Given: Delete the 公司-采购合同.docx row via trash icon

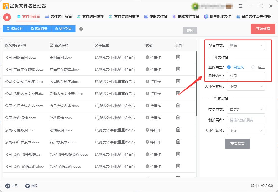Looking at the screenshot, I should tap(178, 57).
